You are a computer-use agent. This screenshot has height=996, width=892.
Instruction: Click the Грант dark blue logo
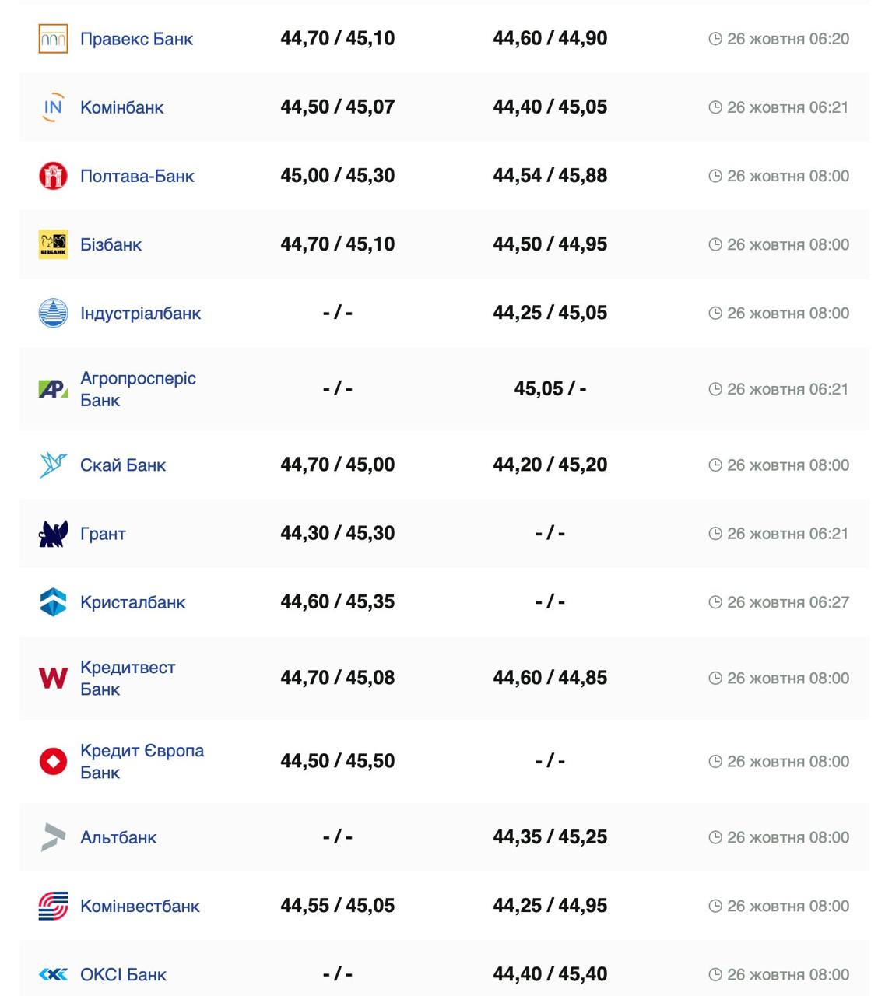[53, 534]
